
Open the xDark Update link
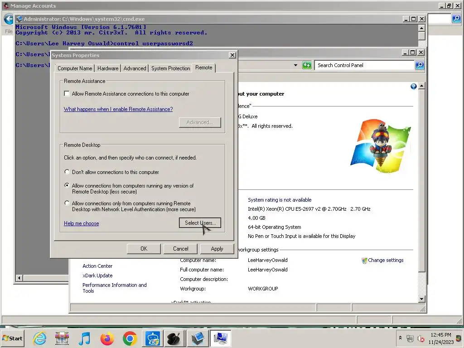[x=97, y=275]
